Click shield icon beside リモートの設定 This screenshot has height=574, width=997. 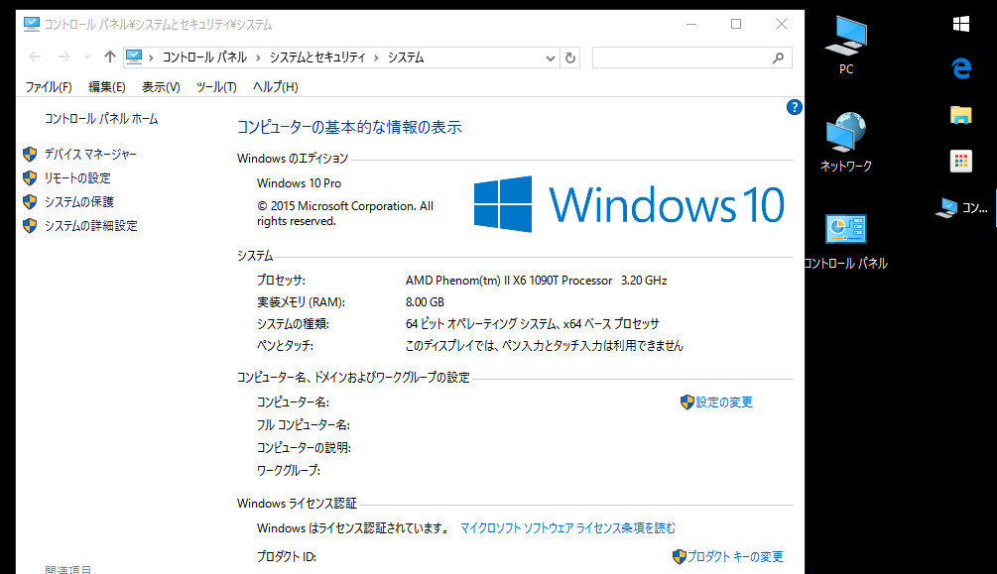(30, 178)
